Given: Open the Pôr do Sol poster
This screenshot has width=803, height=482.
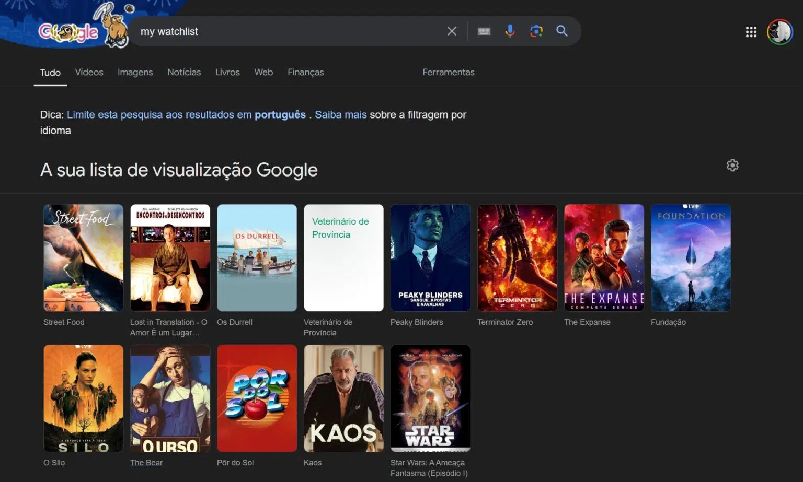Looking at the screenshot, I should coord(257,398).
